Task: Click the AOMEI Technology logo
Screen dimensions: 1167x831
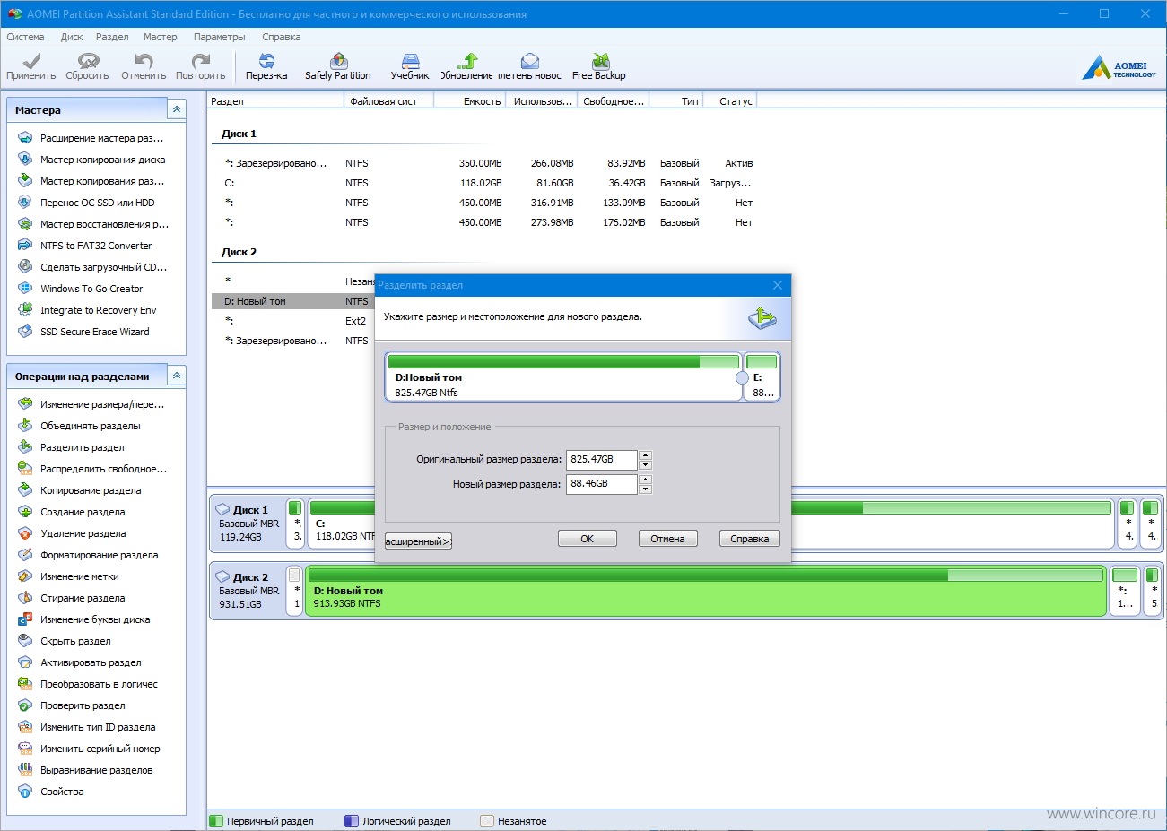Action: point(1119,68)
